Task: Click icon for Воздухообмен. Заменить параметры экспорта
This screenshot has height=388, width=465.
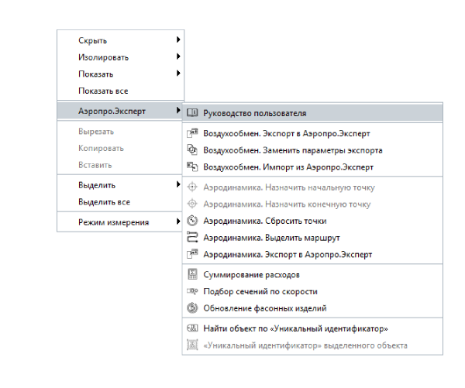Action: (x=193, y=150)
